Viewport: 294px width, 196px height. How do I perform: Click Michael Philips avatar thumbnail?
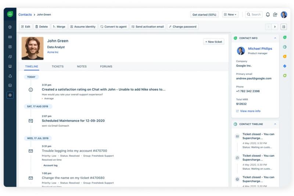point(241,51)
